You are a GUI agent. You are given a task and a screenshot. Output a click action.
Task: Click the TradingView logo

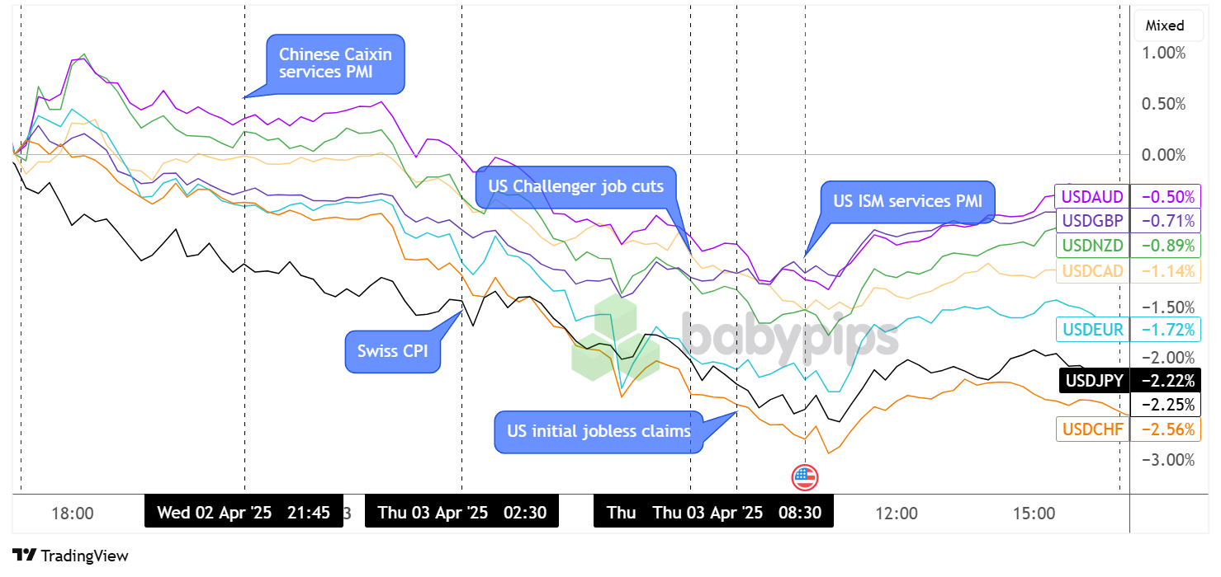click(x=70, y=556)
